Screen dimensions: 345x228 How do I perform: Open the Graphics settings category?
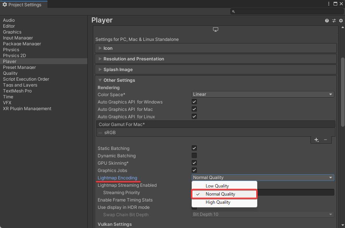[x=12, y=32]
